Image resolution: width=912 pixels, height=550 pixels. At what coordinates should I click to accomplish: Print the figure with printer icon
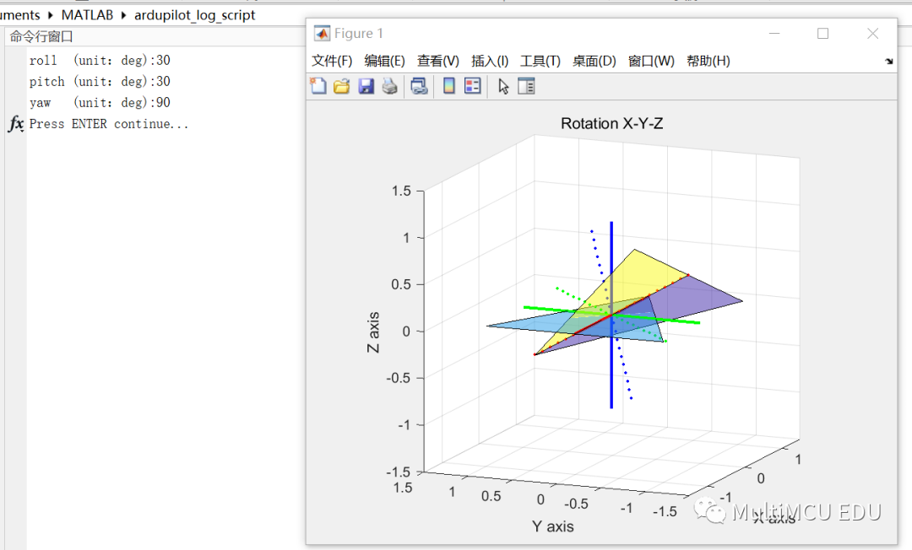tap(389, 86)
